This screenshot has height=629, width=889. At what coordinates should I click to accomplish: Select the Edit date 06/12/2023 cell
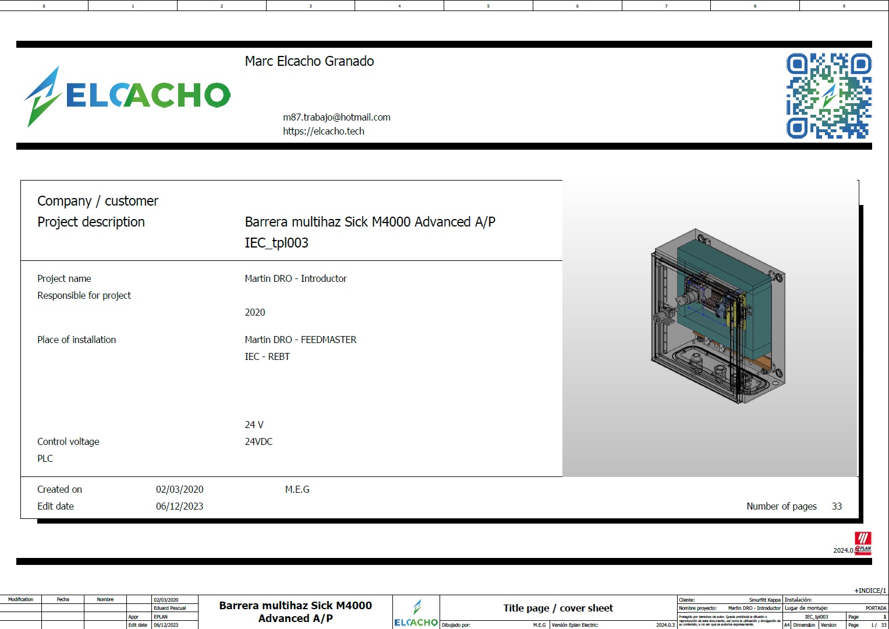tap(165, 624)
